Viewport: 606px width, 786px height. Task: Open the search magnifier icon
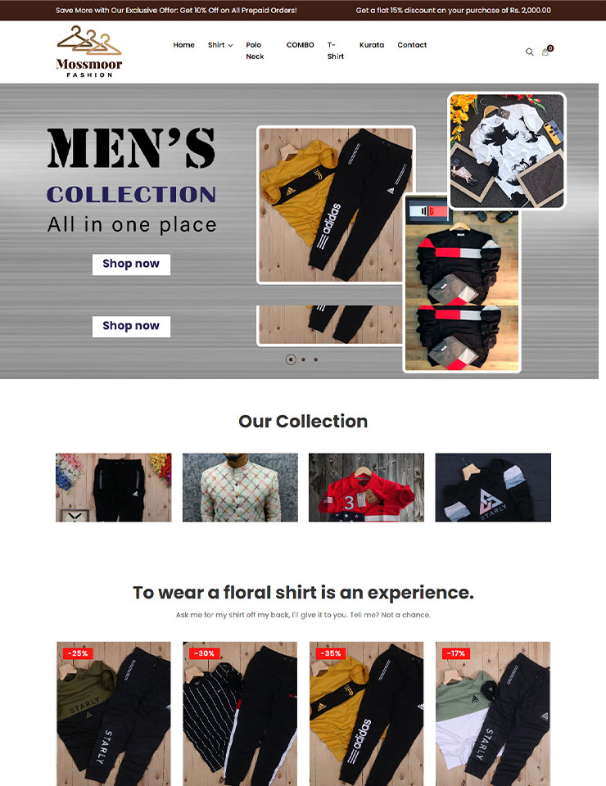(x=529, y=52)
